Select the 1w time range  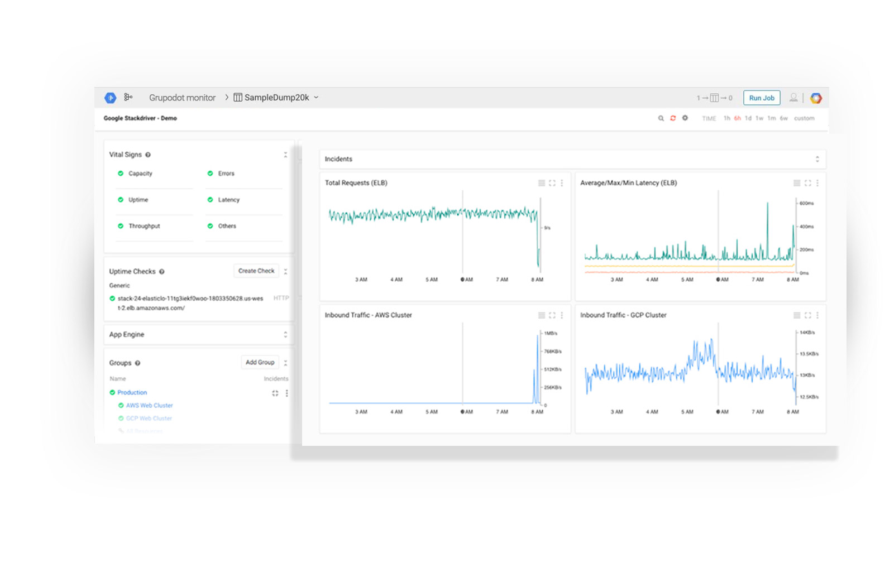pyautogui.click(x=759, y=118)
